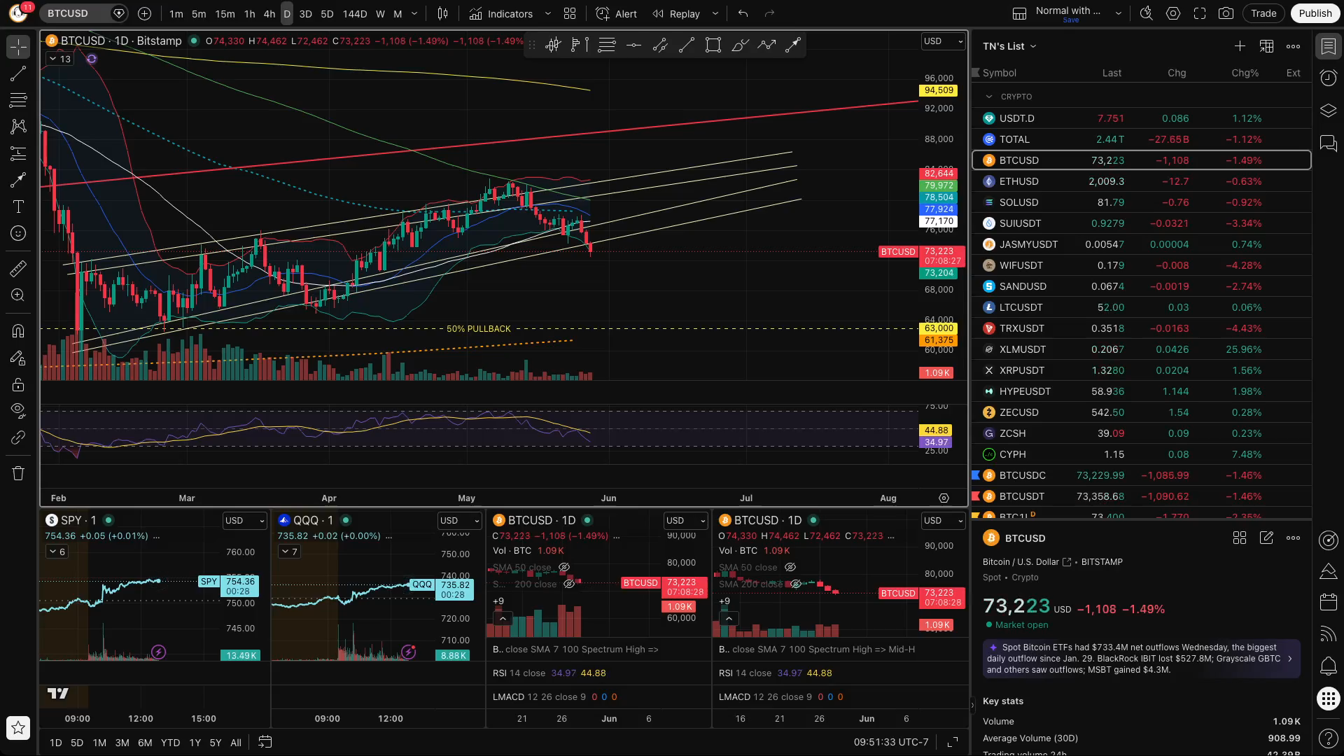
Task: Toggle magnet mode for drawings
Action: (18, 331)
